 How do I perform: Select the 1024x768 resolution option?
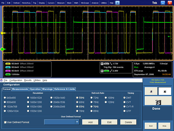coord(5,107)
